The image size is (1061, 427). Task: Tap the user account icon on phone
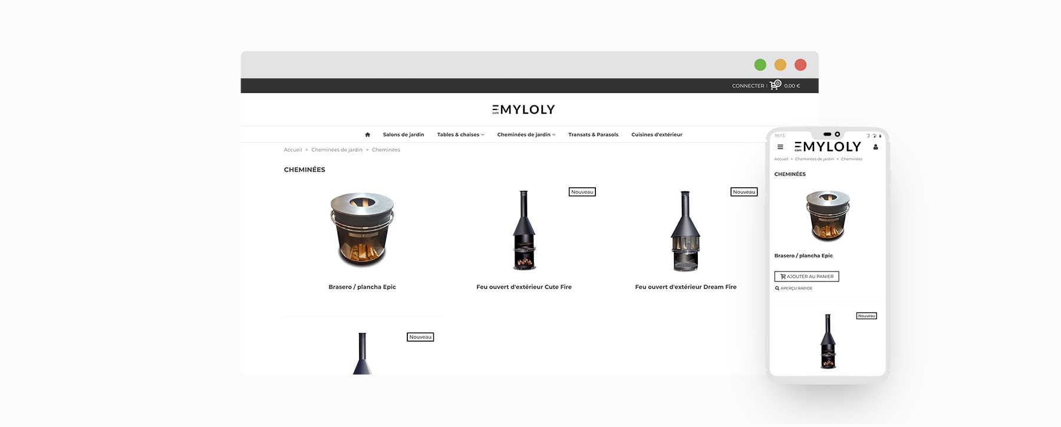[x=875, y=147]
